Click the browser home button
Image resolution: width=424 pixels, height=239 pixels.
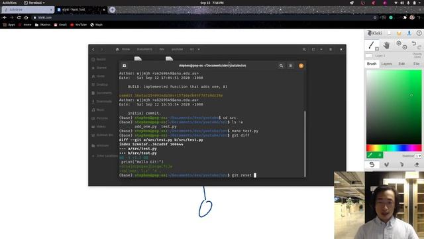26,17
